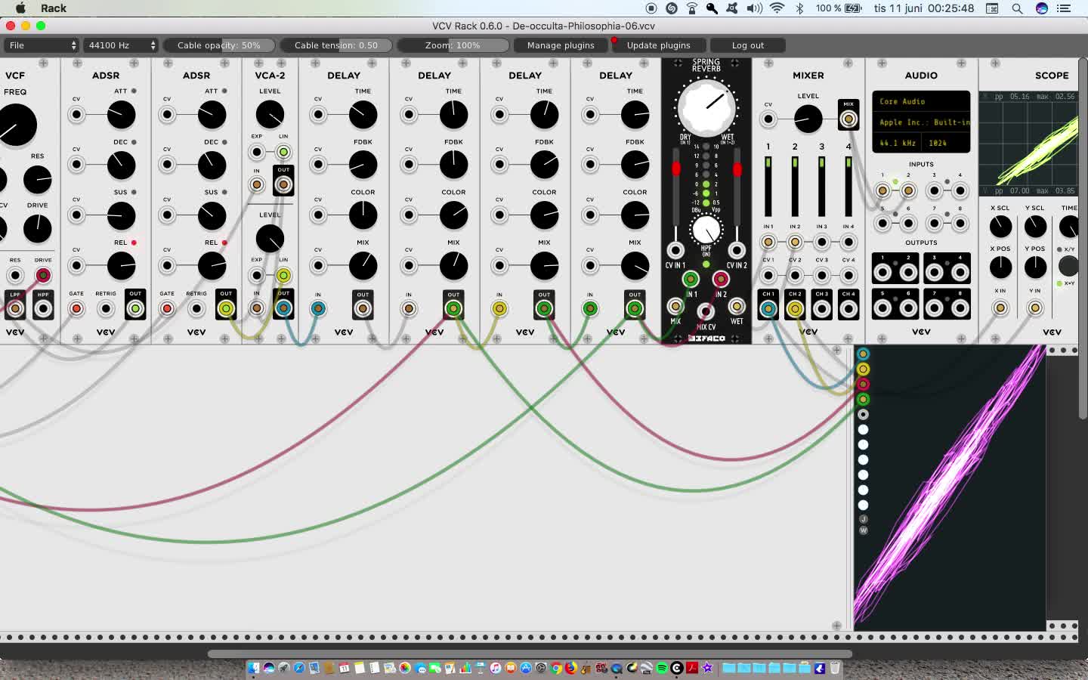Image resolution: width=1088 pixels, height=680 pixels.
Task: Click the first DELAY IN jack
Action: coord(318,308)
